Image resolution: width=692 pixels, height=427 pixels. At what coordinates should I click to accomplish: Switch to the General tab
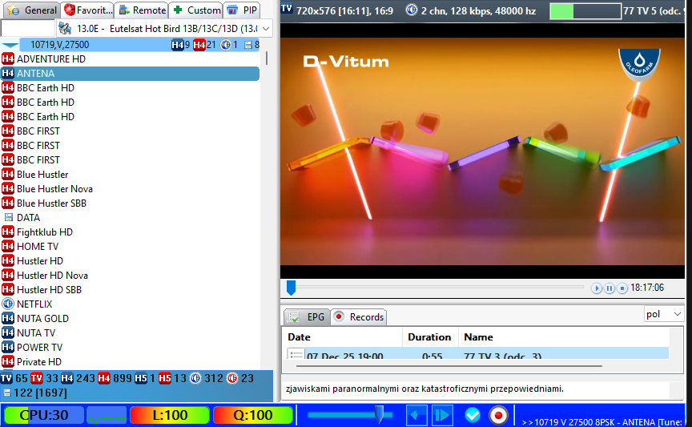tap(32, 10)
